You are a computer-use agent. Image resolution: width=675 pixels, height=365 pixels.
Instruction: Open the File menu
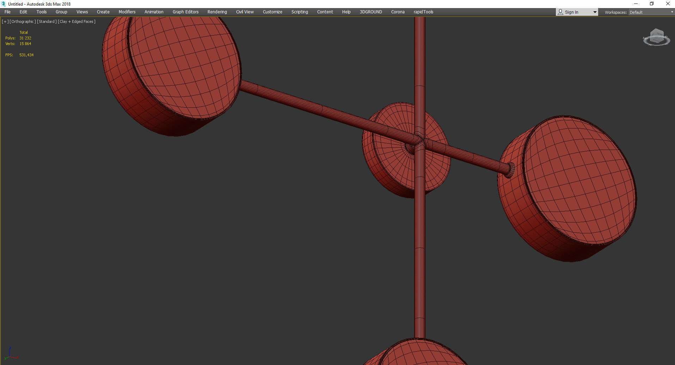(x=7, y=12)
